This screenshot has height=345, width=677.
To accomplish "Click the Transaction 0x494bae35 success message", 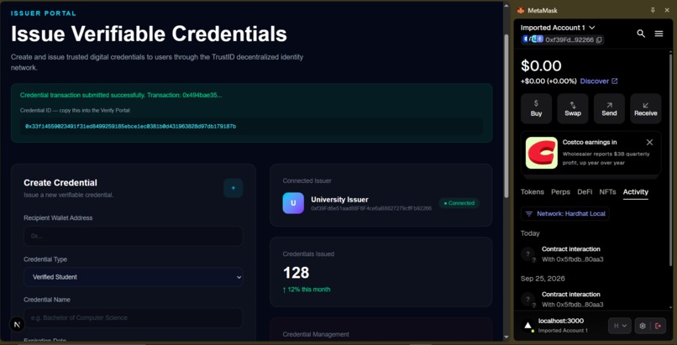I will (121, 95).
